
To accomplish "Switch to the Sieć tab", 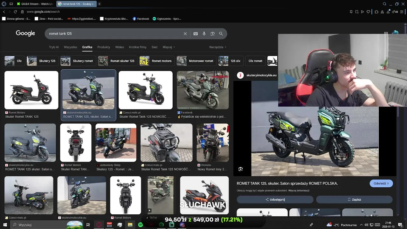I will click(155, 47).
